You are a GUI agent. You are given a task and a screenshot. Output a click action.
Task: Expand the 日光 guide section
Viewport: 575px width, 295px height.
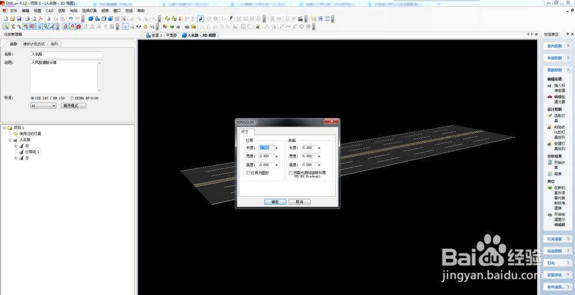(x=568, y=263)
